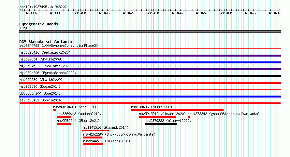Open variant nsv6598416 (Sedlazeck2020) label

[x=45, y=52]
